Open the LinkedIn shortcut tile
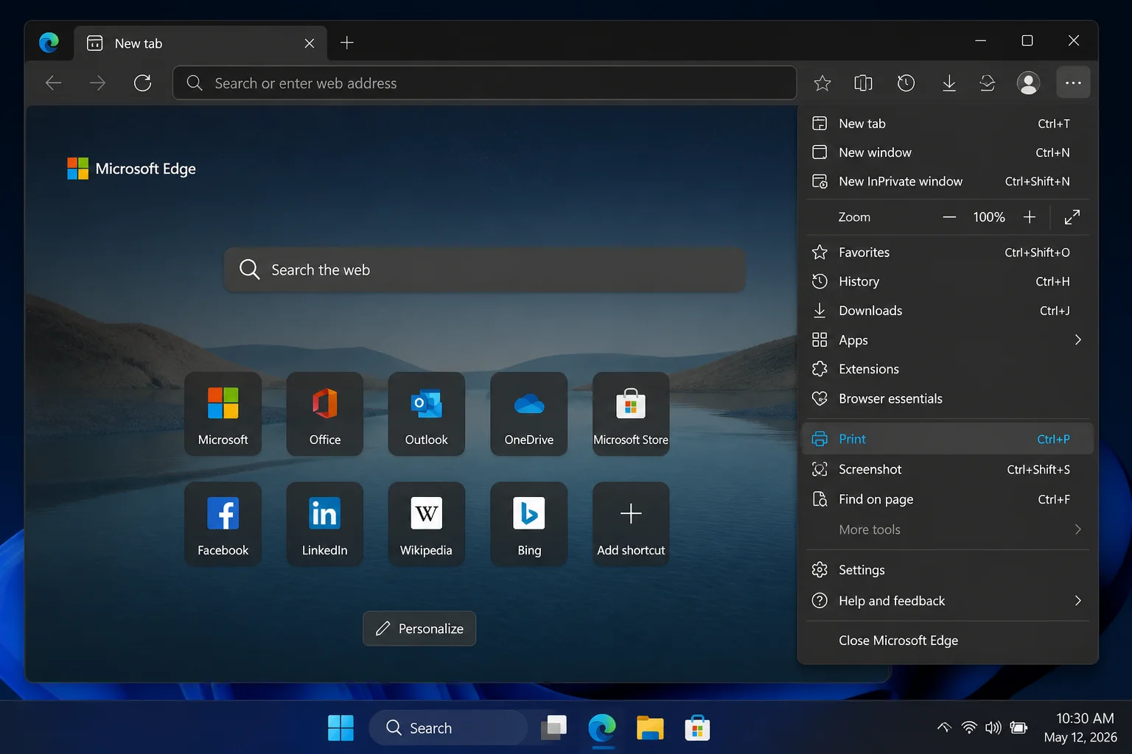The image size is (1132, 754). (325, 524)
